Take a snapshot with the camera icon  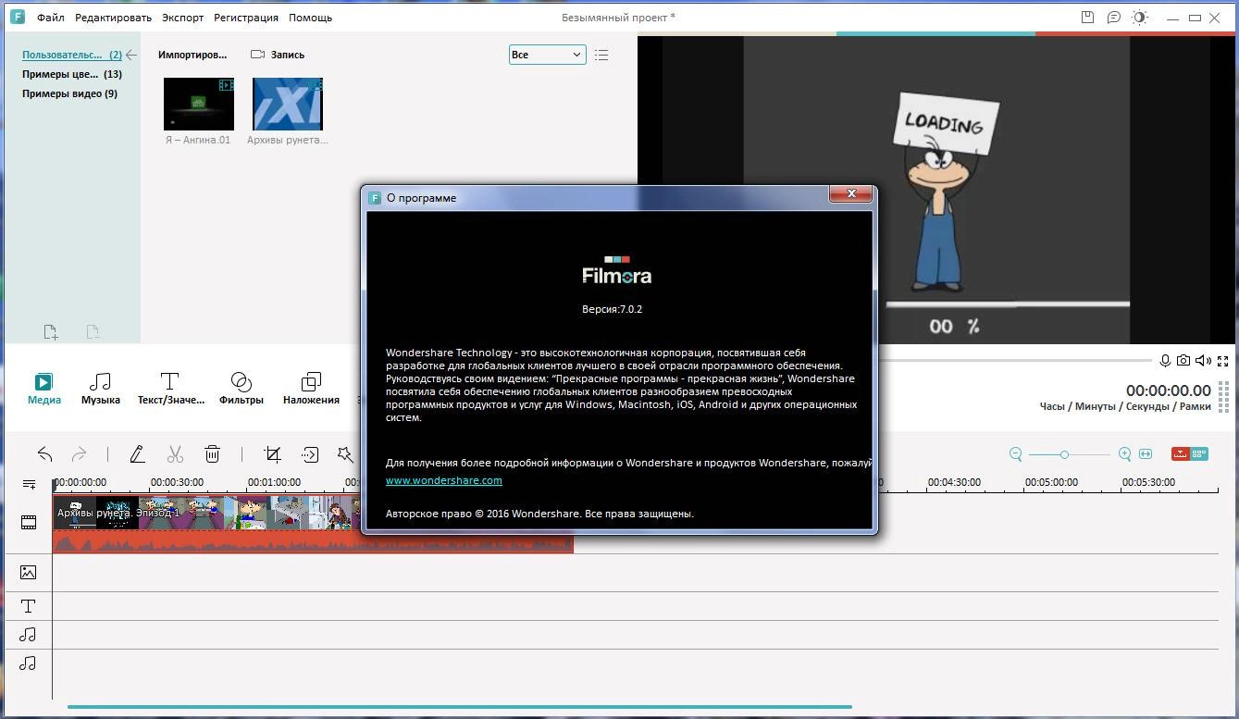[x=1183, y=361]
